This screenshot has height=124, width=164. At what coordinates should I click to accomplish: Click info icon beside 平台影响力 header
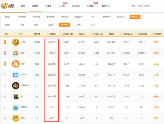point(152,34)
